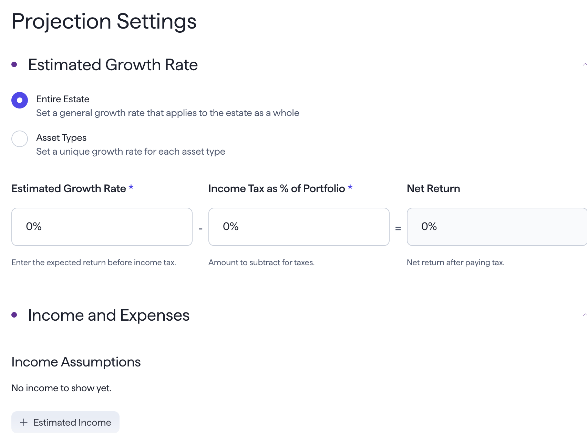
Task: Add an Estimated Income entry
Action: [65, 422]
